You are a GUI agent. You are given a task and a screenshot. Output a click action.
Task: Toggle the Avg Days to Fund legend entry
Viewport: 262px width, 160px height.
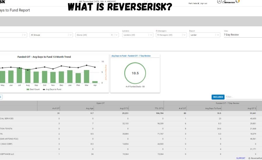pos(52,89)
